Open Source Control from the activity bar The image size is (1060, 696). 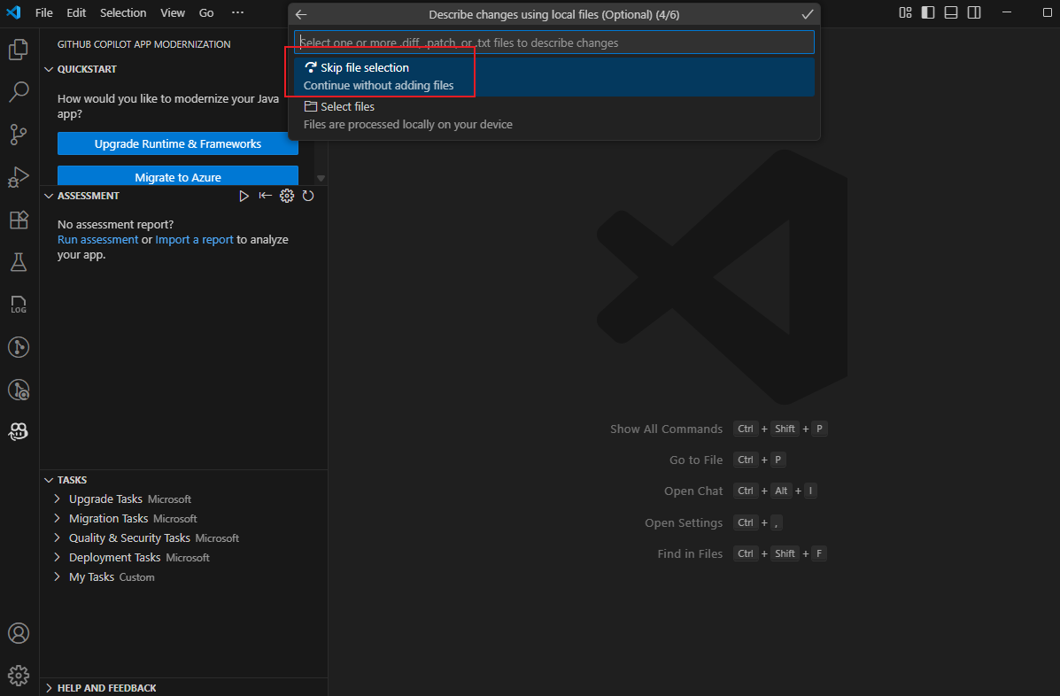click(19, 134)
